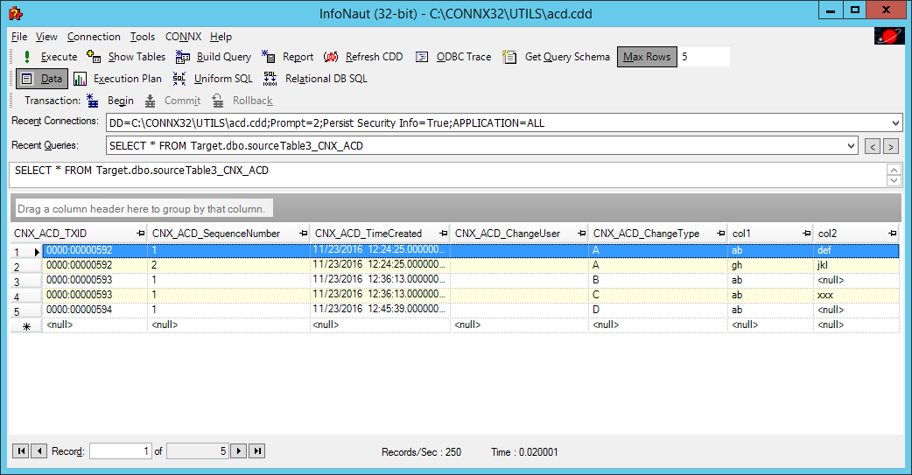This screenshot has height=475, width=912.
Task: Open the View menu
Action: click(46, 37)
